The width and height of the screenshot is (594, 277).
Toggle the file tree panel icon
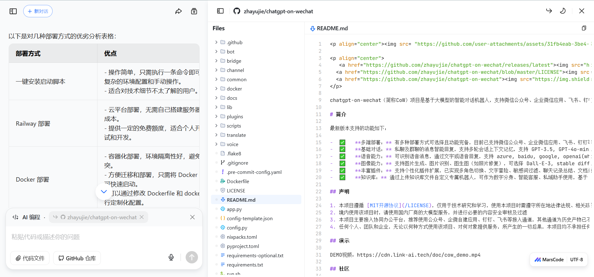click(220, 11)
